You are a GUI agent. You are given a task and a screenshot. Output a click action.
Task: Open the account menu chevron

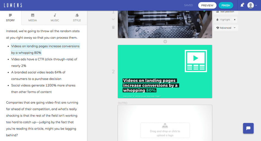[256, 5]
